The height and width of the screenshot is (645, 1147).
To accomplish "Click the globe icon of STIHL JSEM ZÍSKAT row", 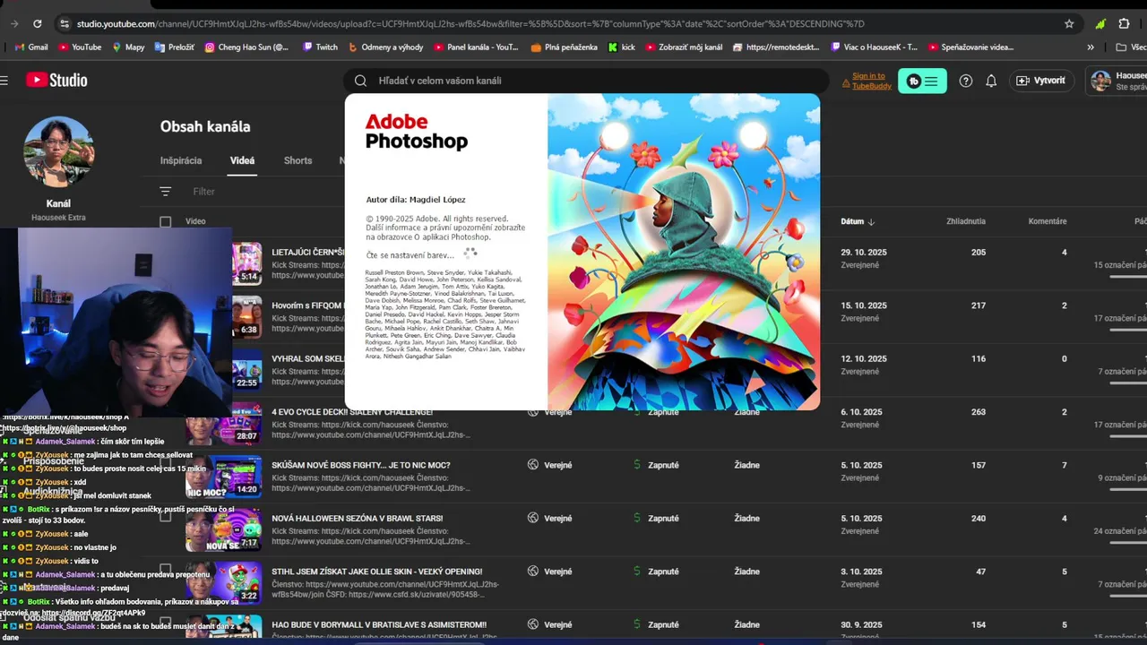I will pos(532,572).
